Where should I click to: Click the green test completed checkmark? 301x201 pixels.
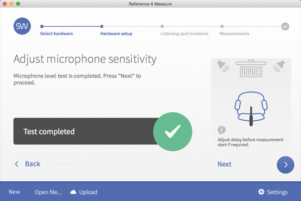coord(173,131)
